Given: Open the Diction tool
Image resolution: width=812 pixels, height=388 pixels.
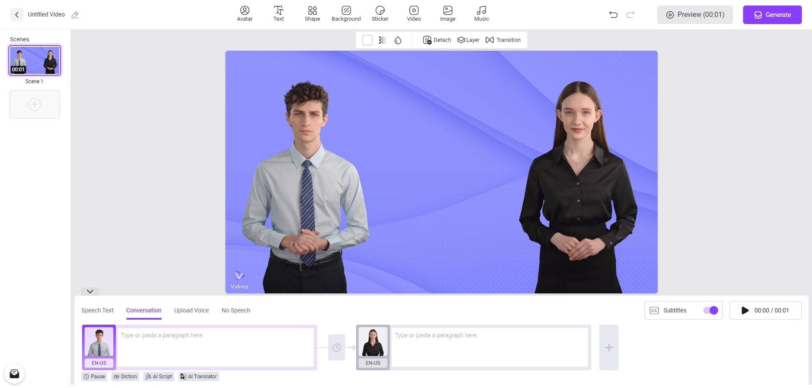Looking at the screenshot, I should point(125,377).
